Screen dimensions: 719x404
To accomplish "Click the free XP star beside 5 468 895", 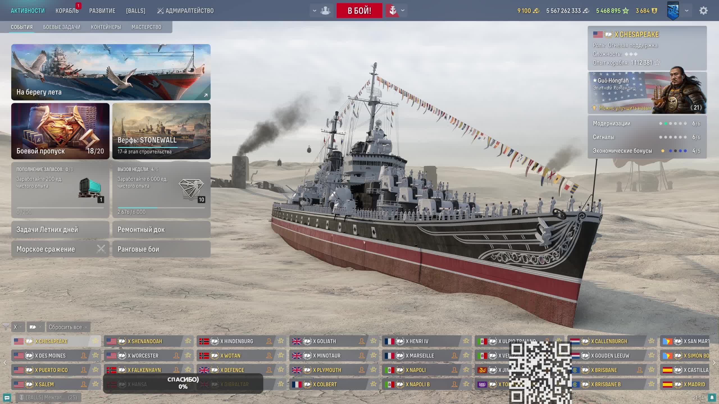I will click(625, 11).
